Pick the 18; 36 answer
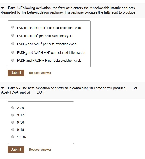This screenshot has height=159, width=145. 13,137
